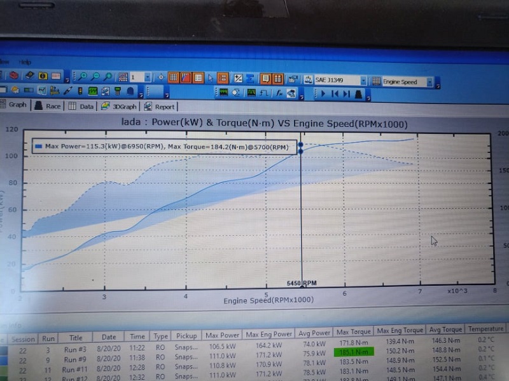Toggle the orange two-column view button
509x381 pixels.
click(x=277, y=79)
